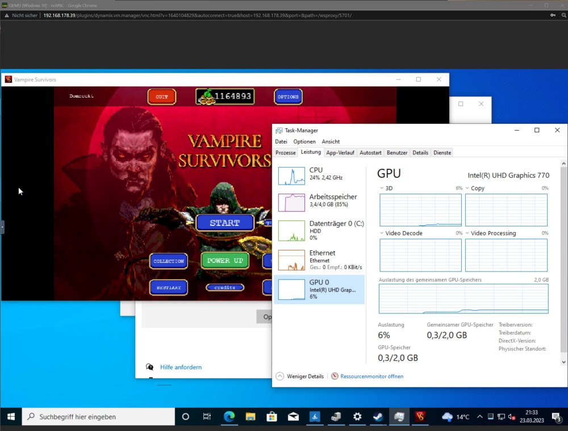Select Arbeitsspeicher in the performance list
568x431 pixels.
pos(319,202)
